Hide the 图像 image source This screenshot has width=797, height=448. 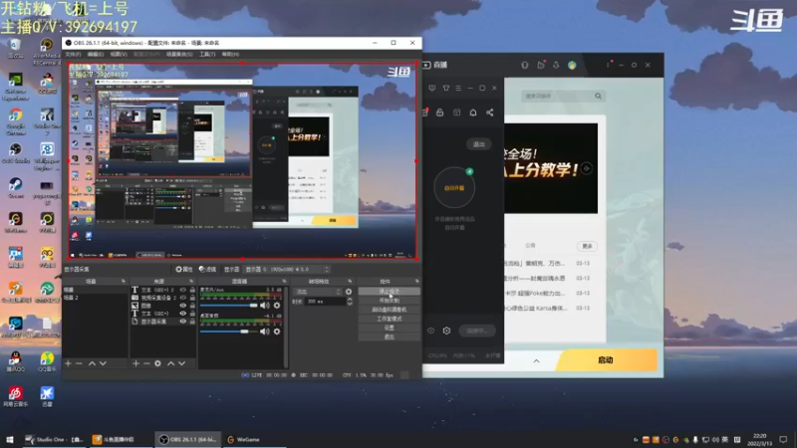pos(183,306)
